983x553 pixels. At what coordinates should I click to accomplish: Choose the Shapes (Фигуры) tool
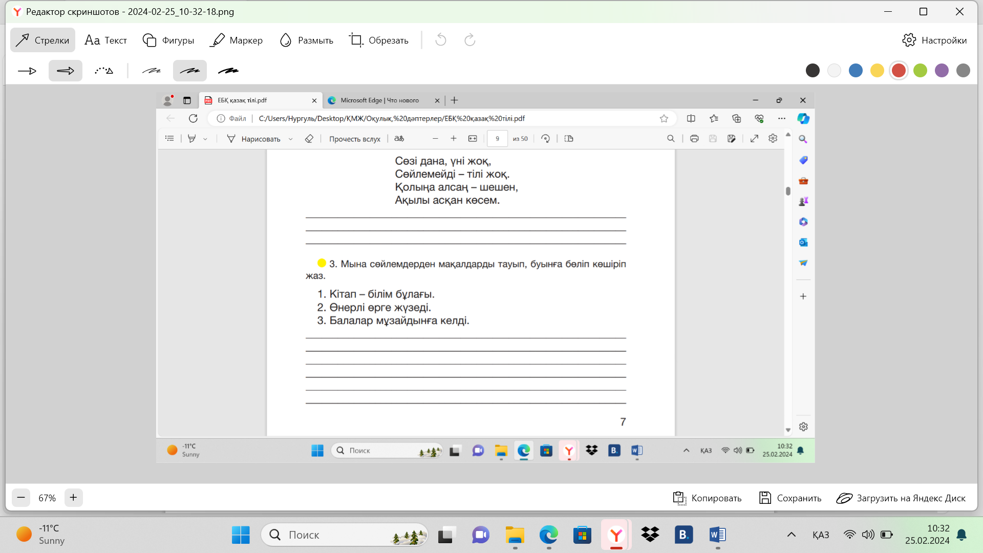point(168,40)
